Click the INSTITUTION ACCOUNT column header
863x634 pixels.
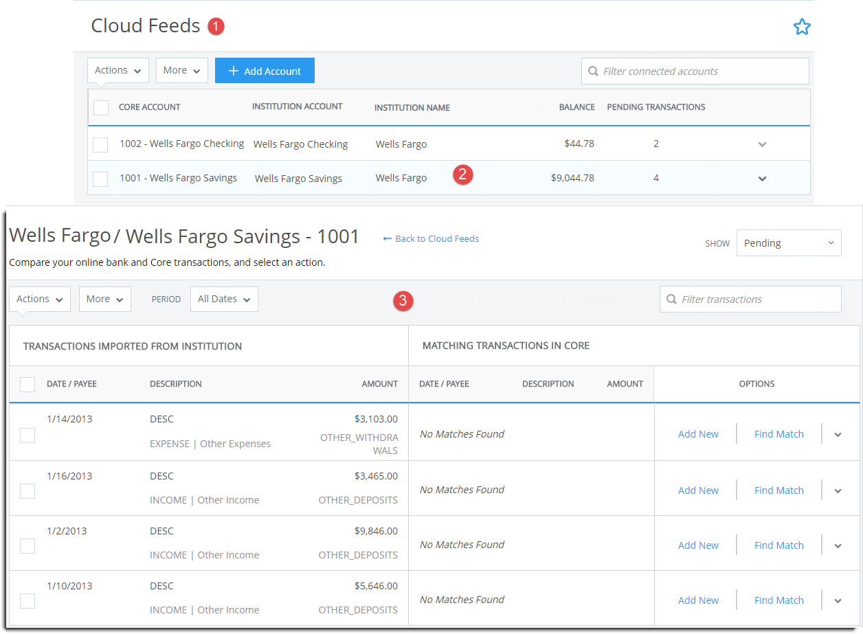(297, 106)
